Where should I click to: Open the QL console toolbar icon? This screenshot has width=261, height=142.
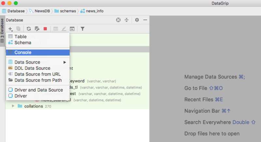point(72,29)
